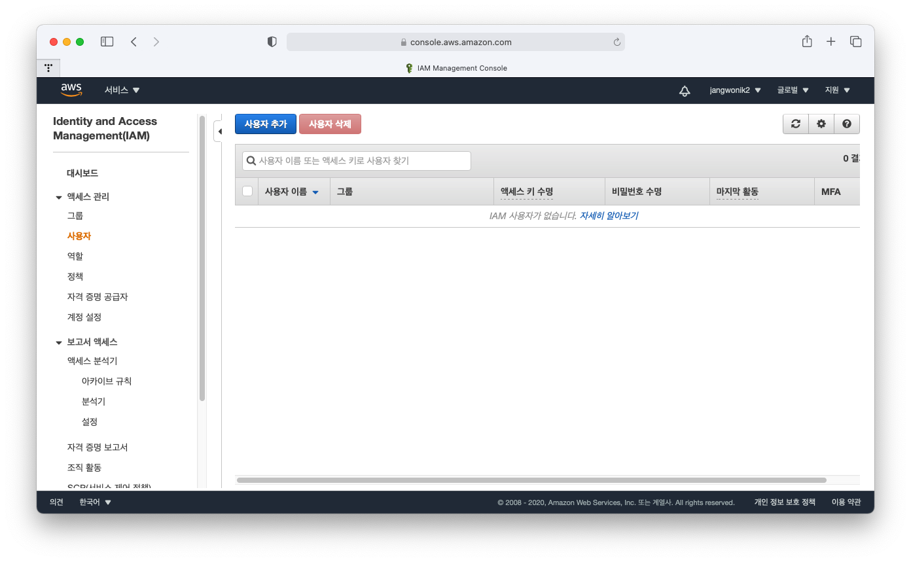Open the help question mark icon
Viewport: 911px width, 562px height.
[847, 124]
